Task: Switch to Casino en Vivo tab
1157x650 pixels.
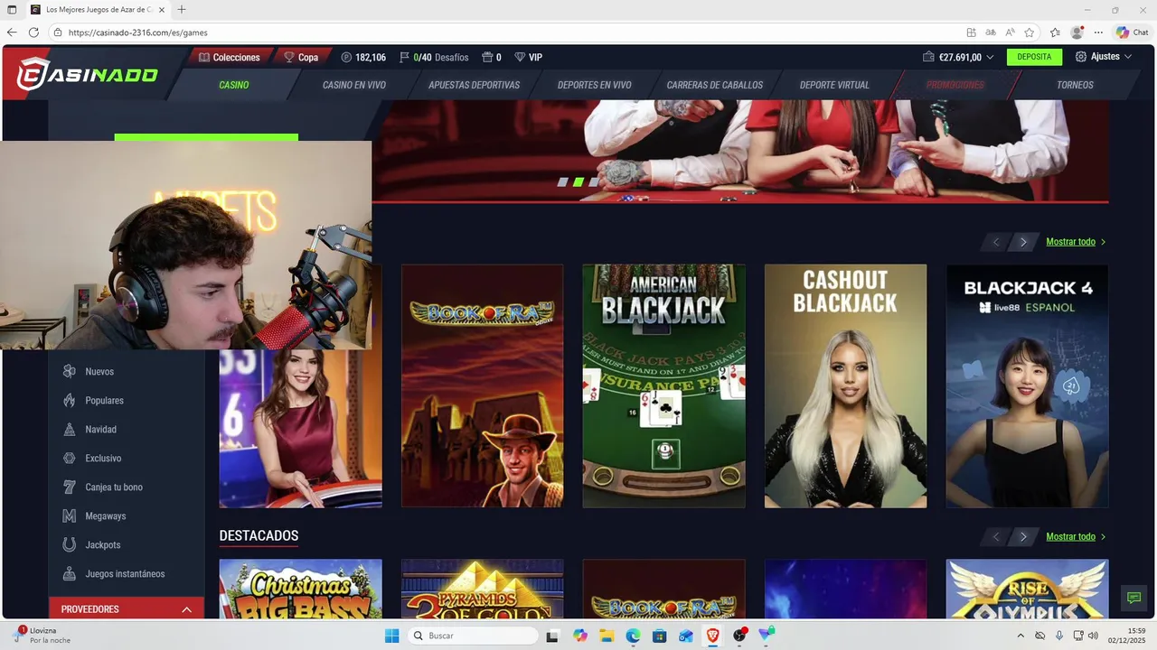Action: [x=354, y=85]
